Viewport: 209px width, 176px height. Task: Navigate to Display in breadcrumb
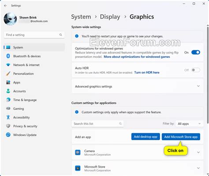click(x=110, y=17)
